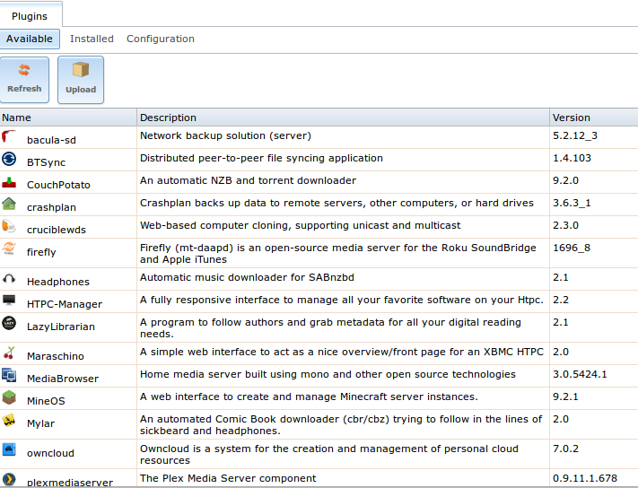Select the Available tab
This screenshot has width=638, height=488.
[30, 39]
